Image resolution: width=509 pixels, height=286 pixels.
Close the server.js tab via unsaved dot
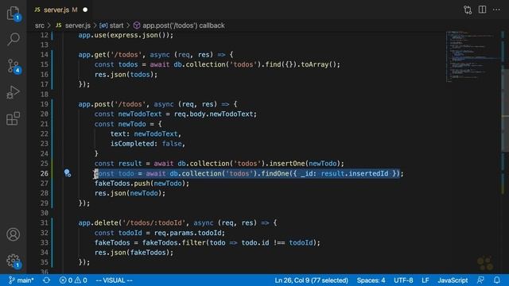click(x=85, y=10)
